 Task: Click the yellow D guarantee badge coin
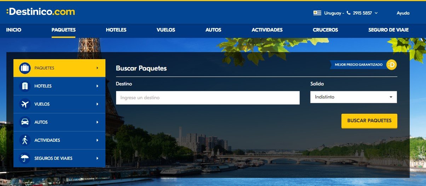pyautogui.click(x=392, y=65)
